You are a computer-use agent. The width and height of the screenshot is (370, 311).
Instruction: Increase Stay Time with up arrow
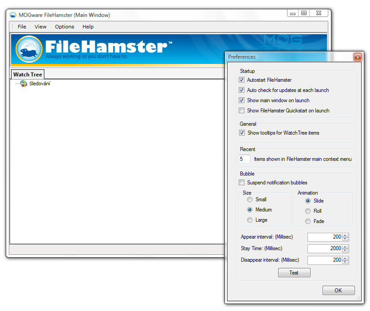click(345, 247)
